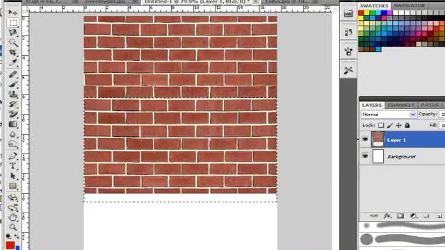
Task: Select the Layer 1 name
Action: tap(396, 140)
